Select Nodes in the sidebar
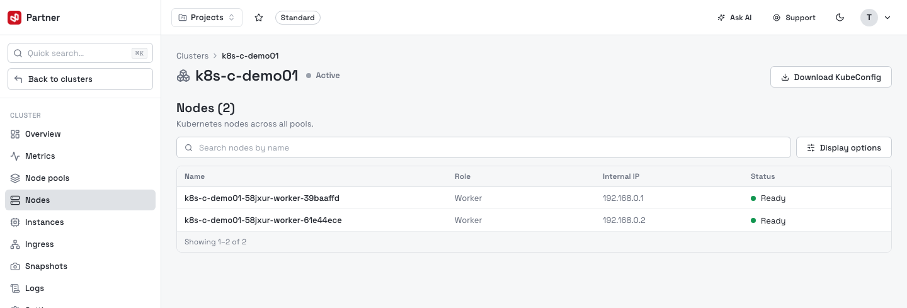 [80, 200]
